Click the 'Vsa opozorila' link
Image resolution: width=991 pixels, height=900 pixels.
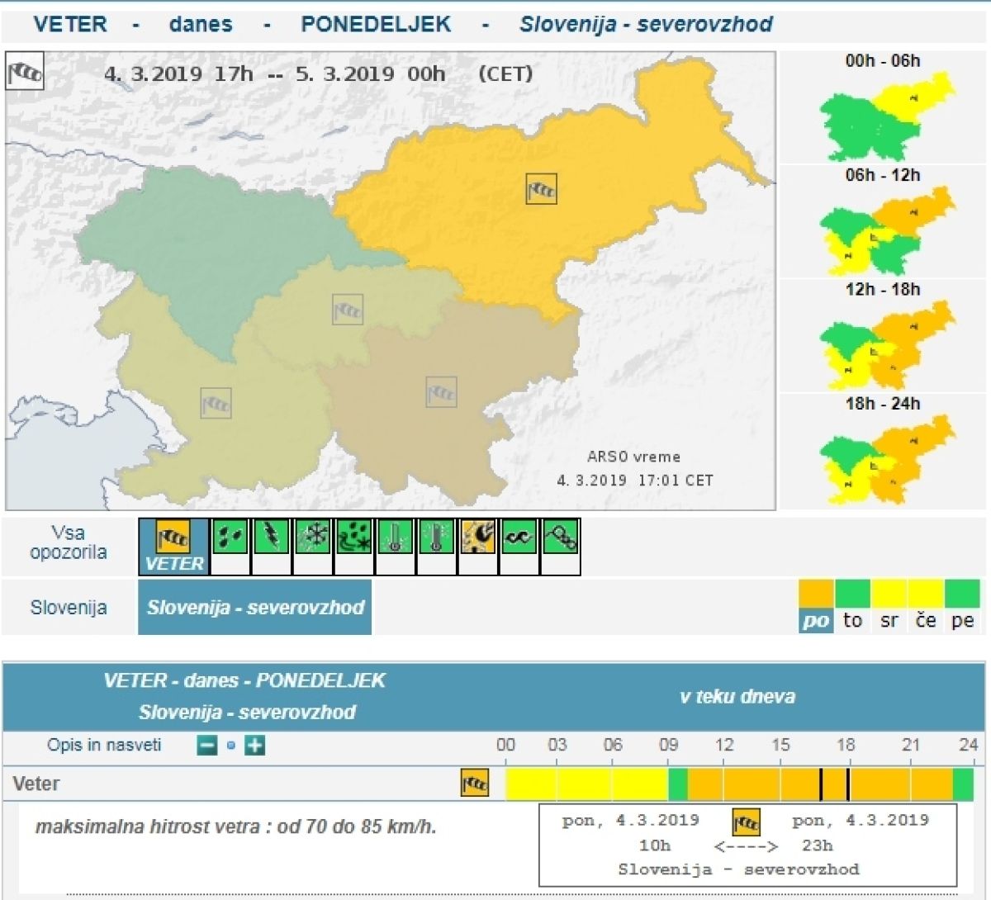point(69,542)
